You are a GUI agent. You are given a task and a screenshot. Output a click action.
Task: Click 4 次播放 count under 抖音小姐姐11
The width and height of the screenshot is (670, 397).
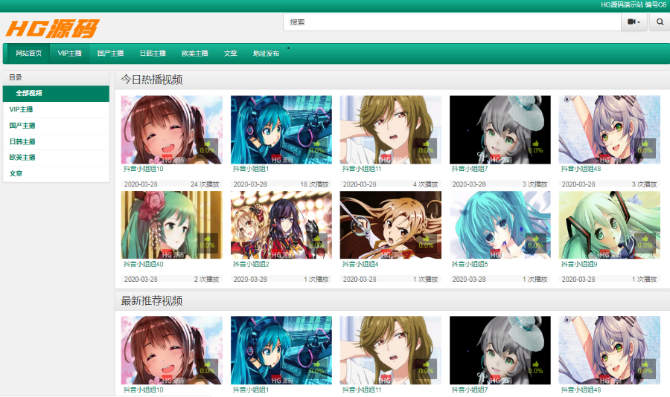point(425,184)
